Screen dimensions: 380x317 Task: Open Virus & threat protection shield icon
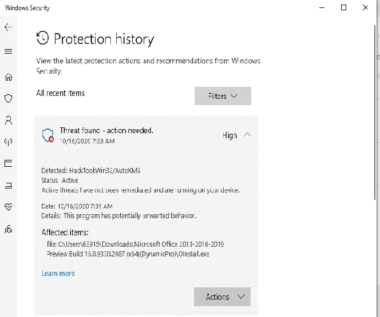click(9, 98)
